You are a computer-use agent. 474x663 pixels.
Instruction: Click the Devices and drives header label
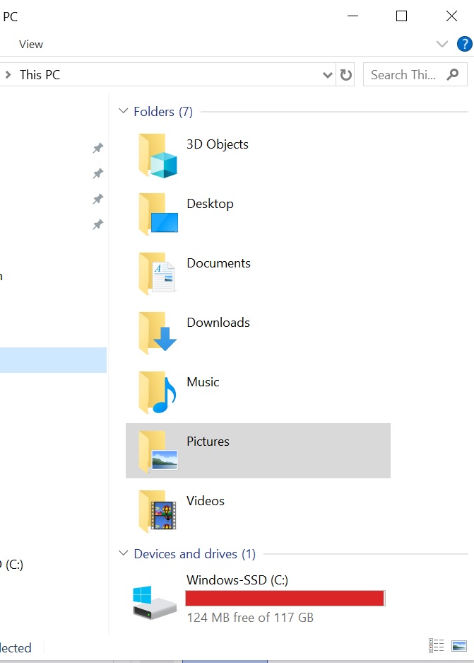tap(194, 554)
